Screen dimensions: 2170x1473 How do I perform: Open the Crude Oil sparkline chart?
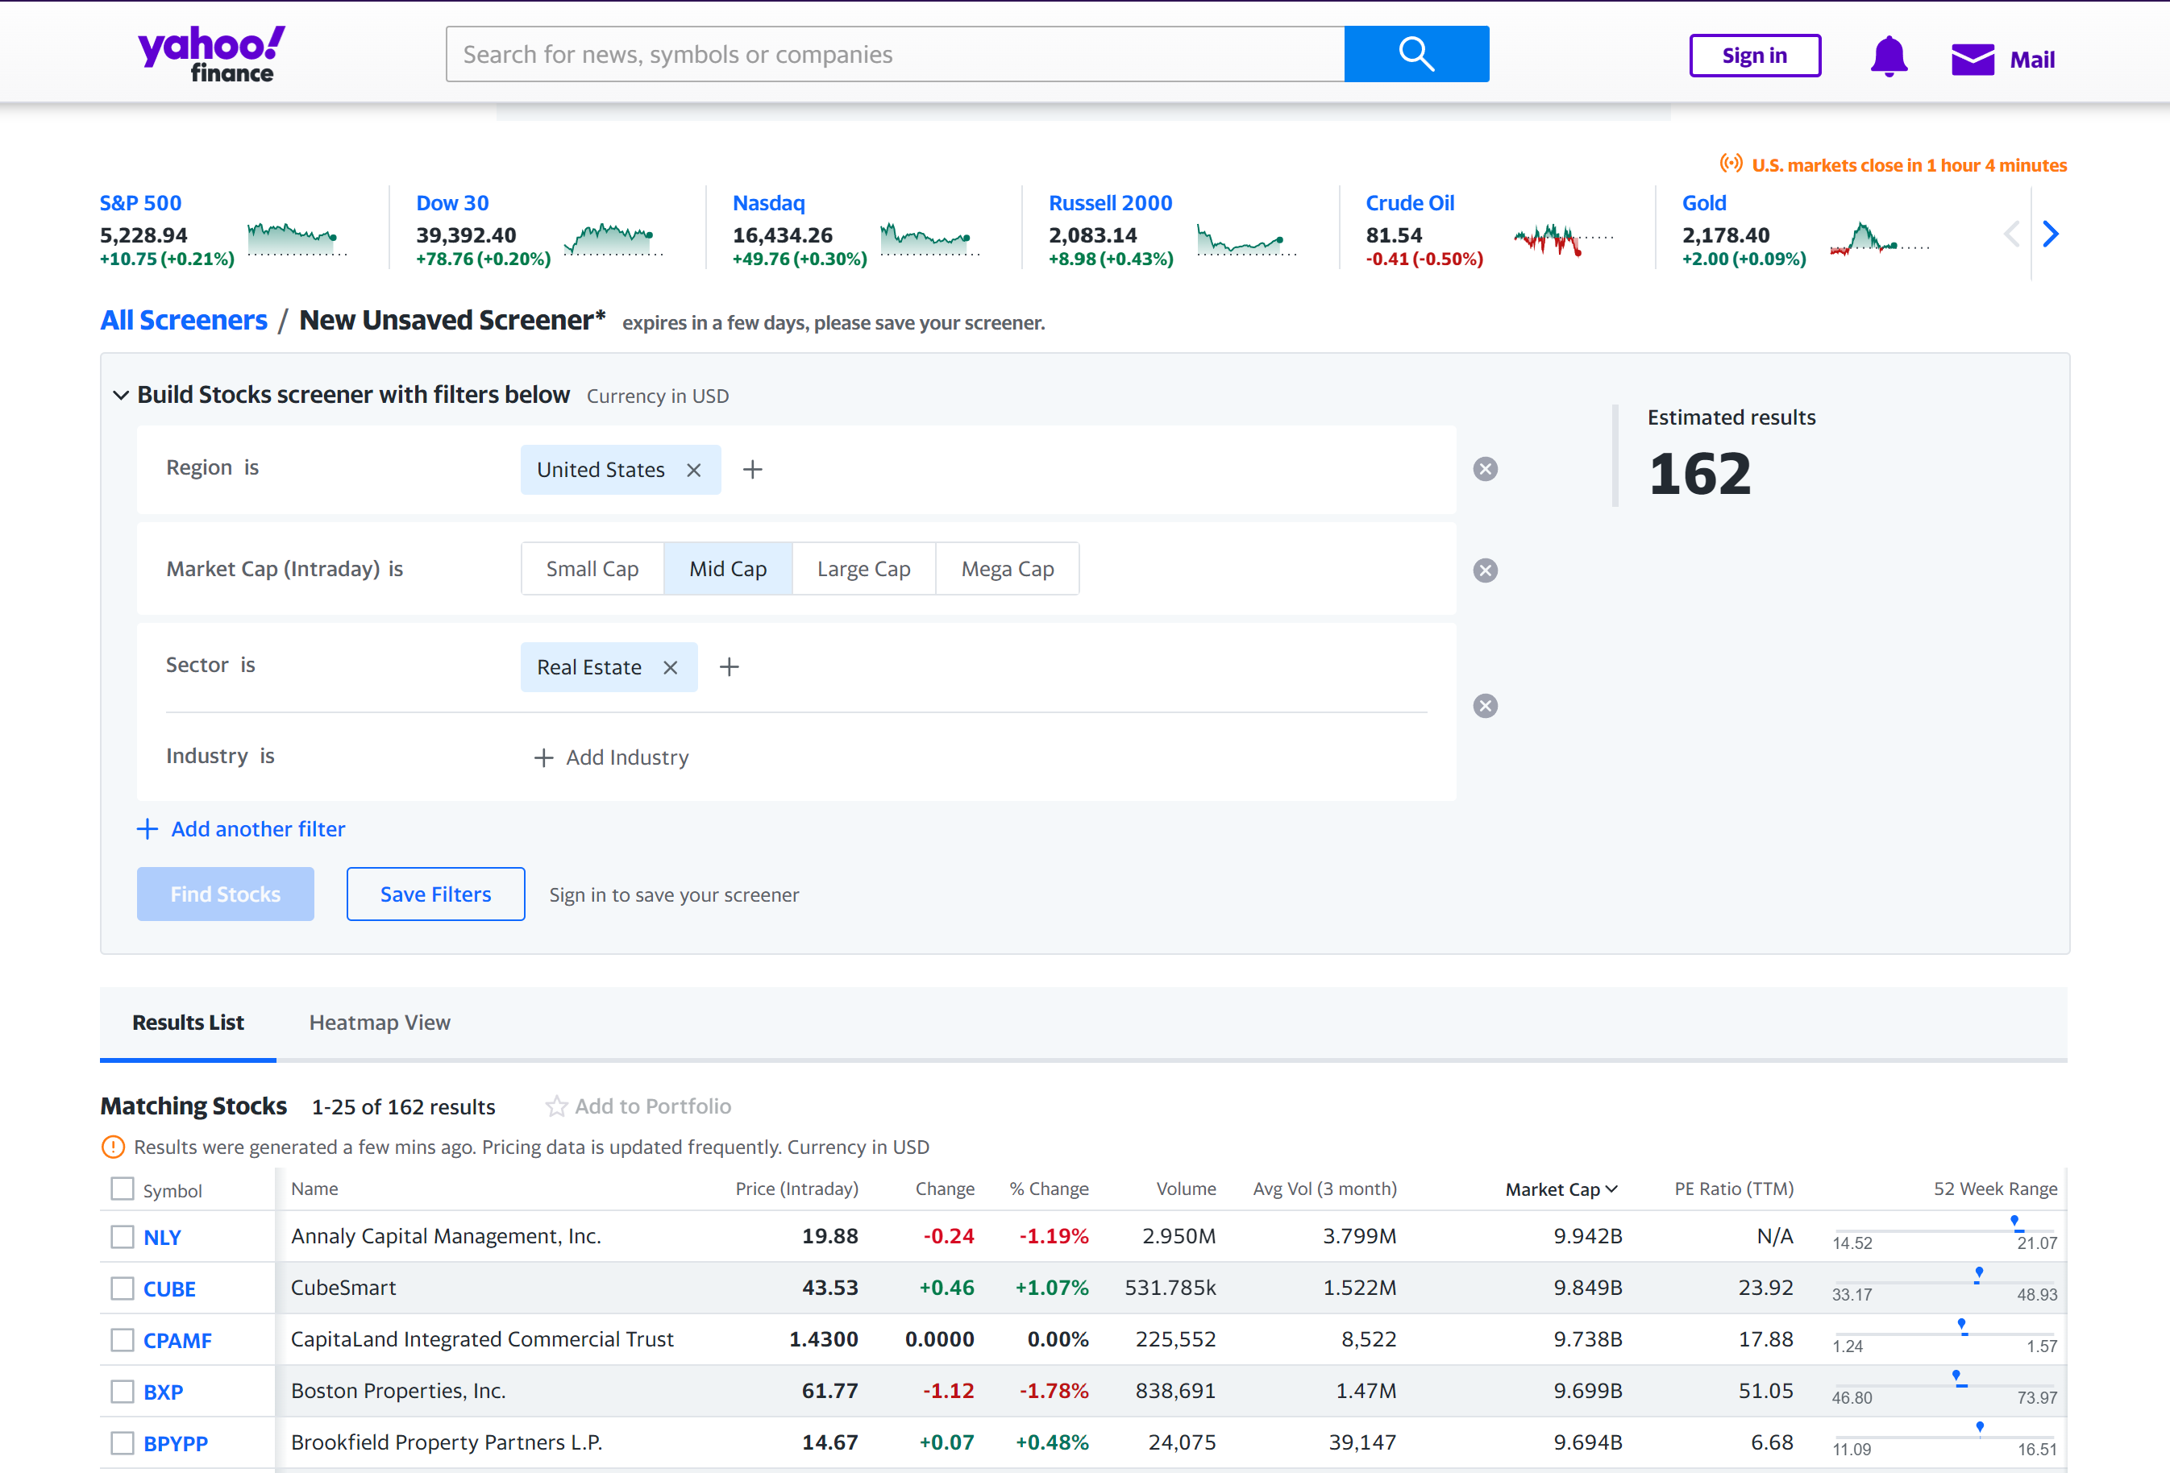click(x=1563, y=238)
